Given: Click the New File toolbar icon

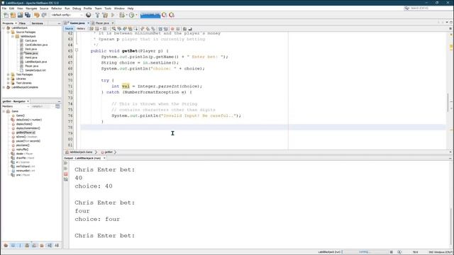Looking at the screenshot, I should coord(6,15).
